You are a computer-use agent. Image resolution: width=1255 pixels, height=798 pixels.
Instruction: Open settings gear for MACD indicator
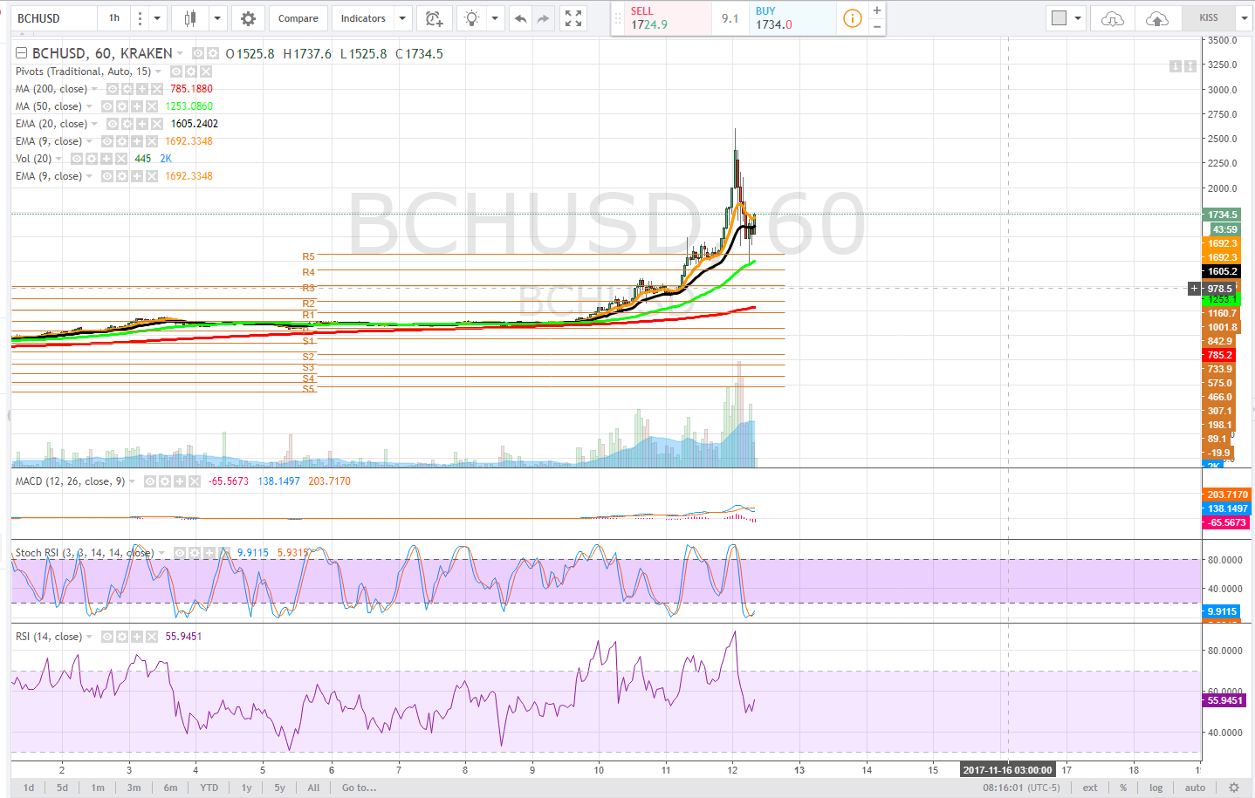tap(164, 481)
